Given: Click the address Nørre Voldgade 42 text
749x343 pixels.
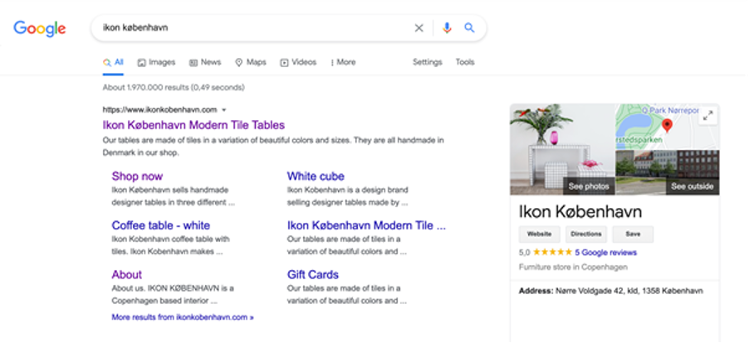Looking at the screenshot, I should tap(629, 291).
